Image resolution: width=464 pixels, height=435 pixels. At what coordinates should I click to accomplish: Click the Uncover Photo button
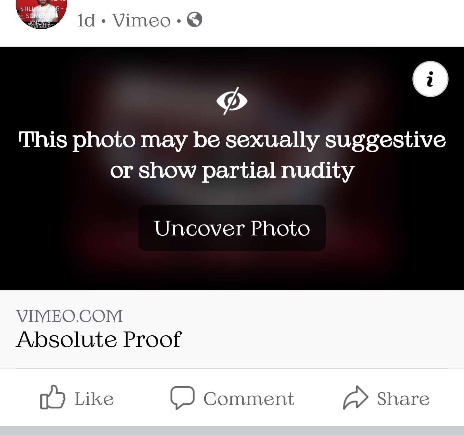pos(232,228)
